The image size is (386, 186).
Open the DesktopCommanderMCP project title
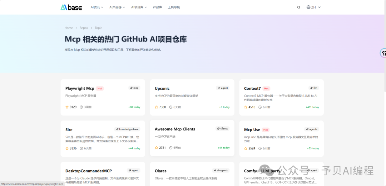tap(89, 171)
